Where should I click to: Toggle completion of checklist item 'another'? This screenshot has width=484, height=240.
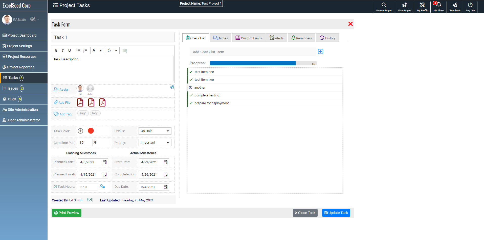[x=190, y=87]
